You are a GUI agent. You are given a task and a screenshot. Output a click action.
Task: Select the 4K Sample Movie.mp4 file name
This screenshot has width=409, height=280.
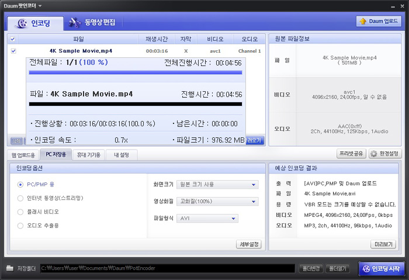tap(81, 51)
